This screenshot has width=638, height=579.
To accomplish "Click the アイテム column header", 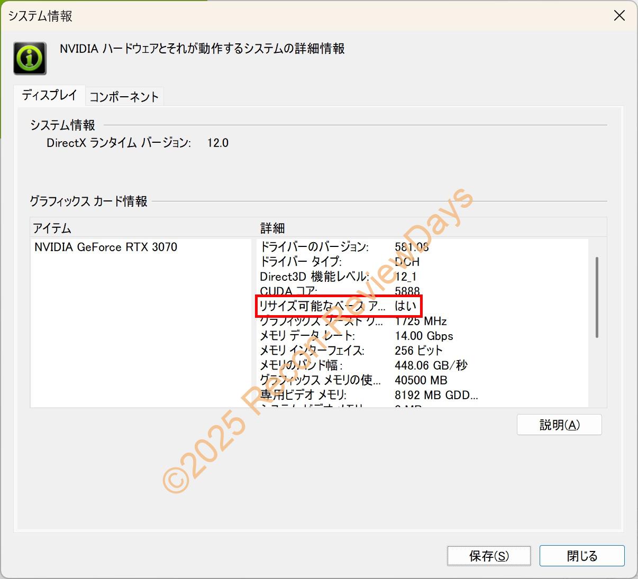I will coord(52,228).
